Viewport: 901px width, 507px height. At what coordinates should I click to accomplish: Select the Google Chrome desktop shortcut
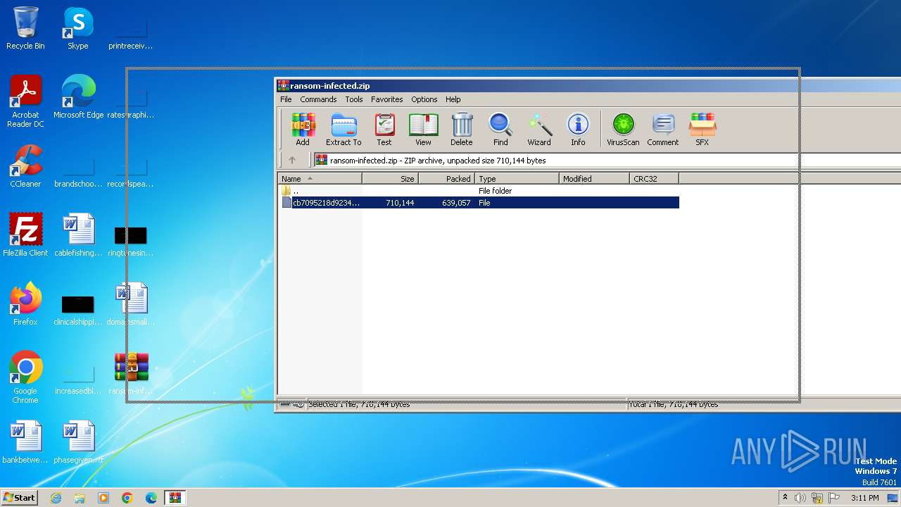tap(25, 377)
